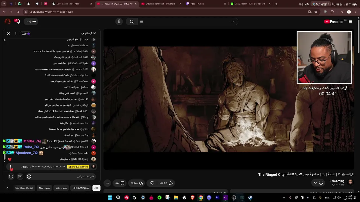This screenshot has width=360, height=202.
Task: Open SalGaming subscription notification dropdown
Action: coord(318,183)
